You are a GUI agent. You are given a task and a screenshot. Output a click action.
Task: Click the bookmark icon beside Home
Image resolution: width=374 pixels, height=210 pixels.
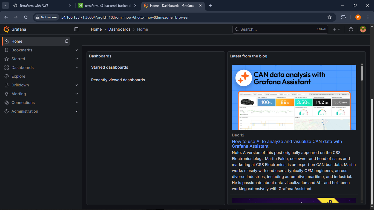(67, 41)
